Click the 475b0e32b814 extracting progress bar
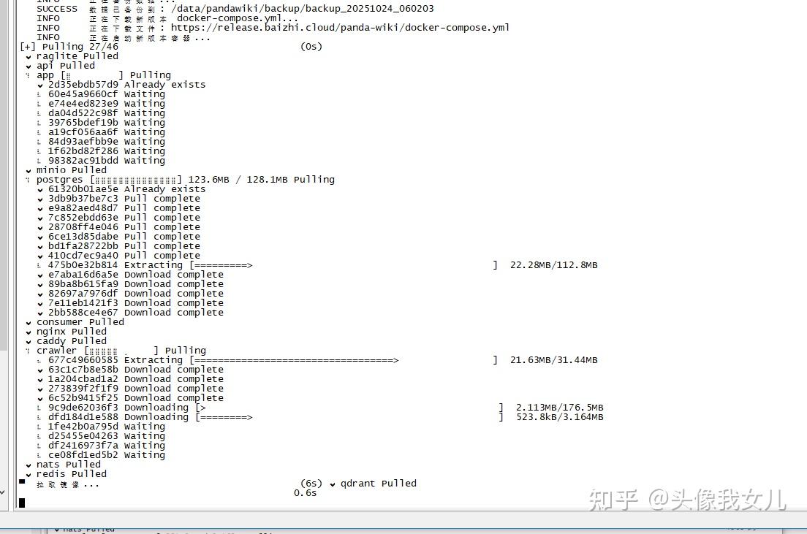The image size is (807, 534). click(344, 265)
